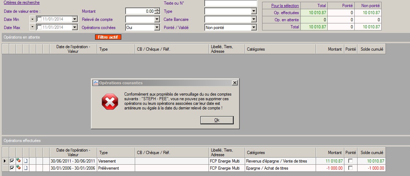The width and height of the screenshot is (410, 176).
Task: Click the Opérations en attente section title
Action: 22,37
